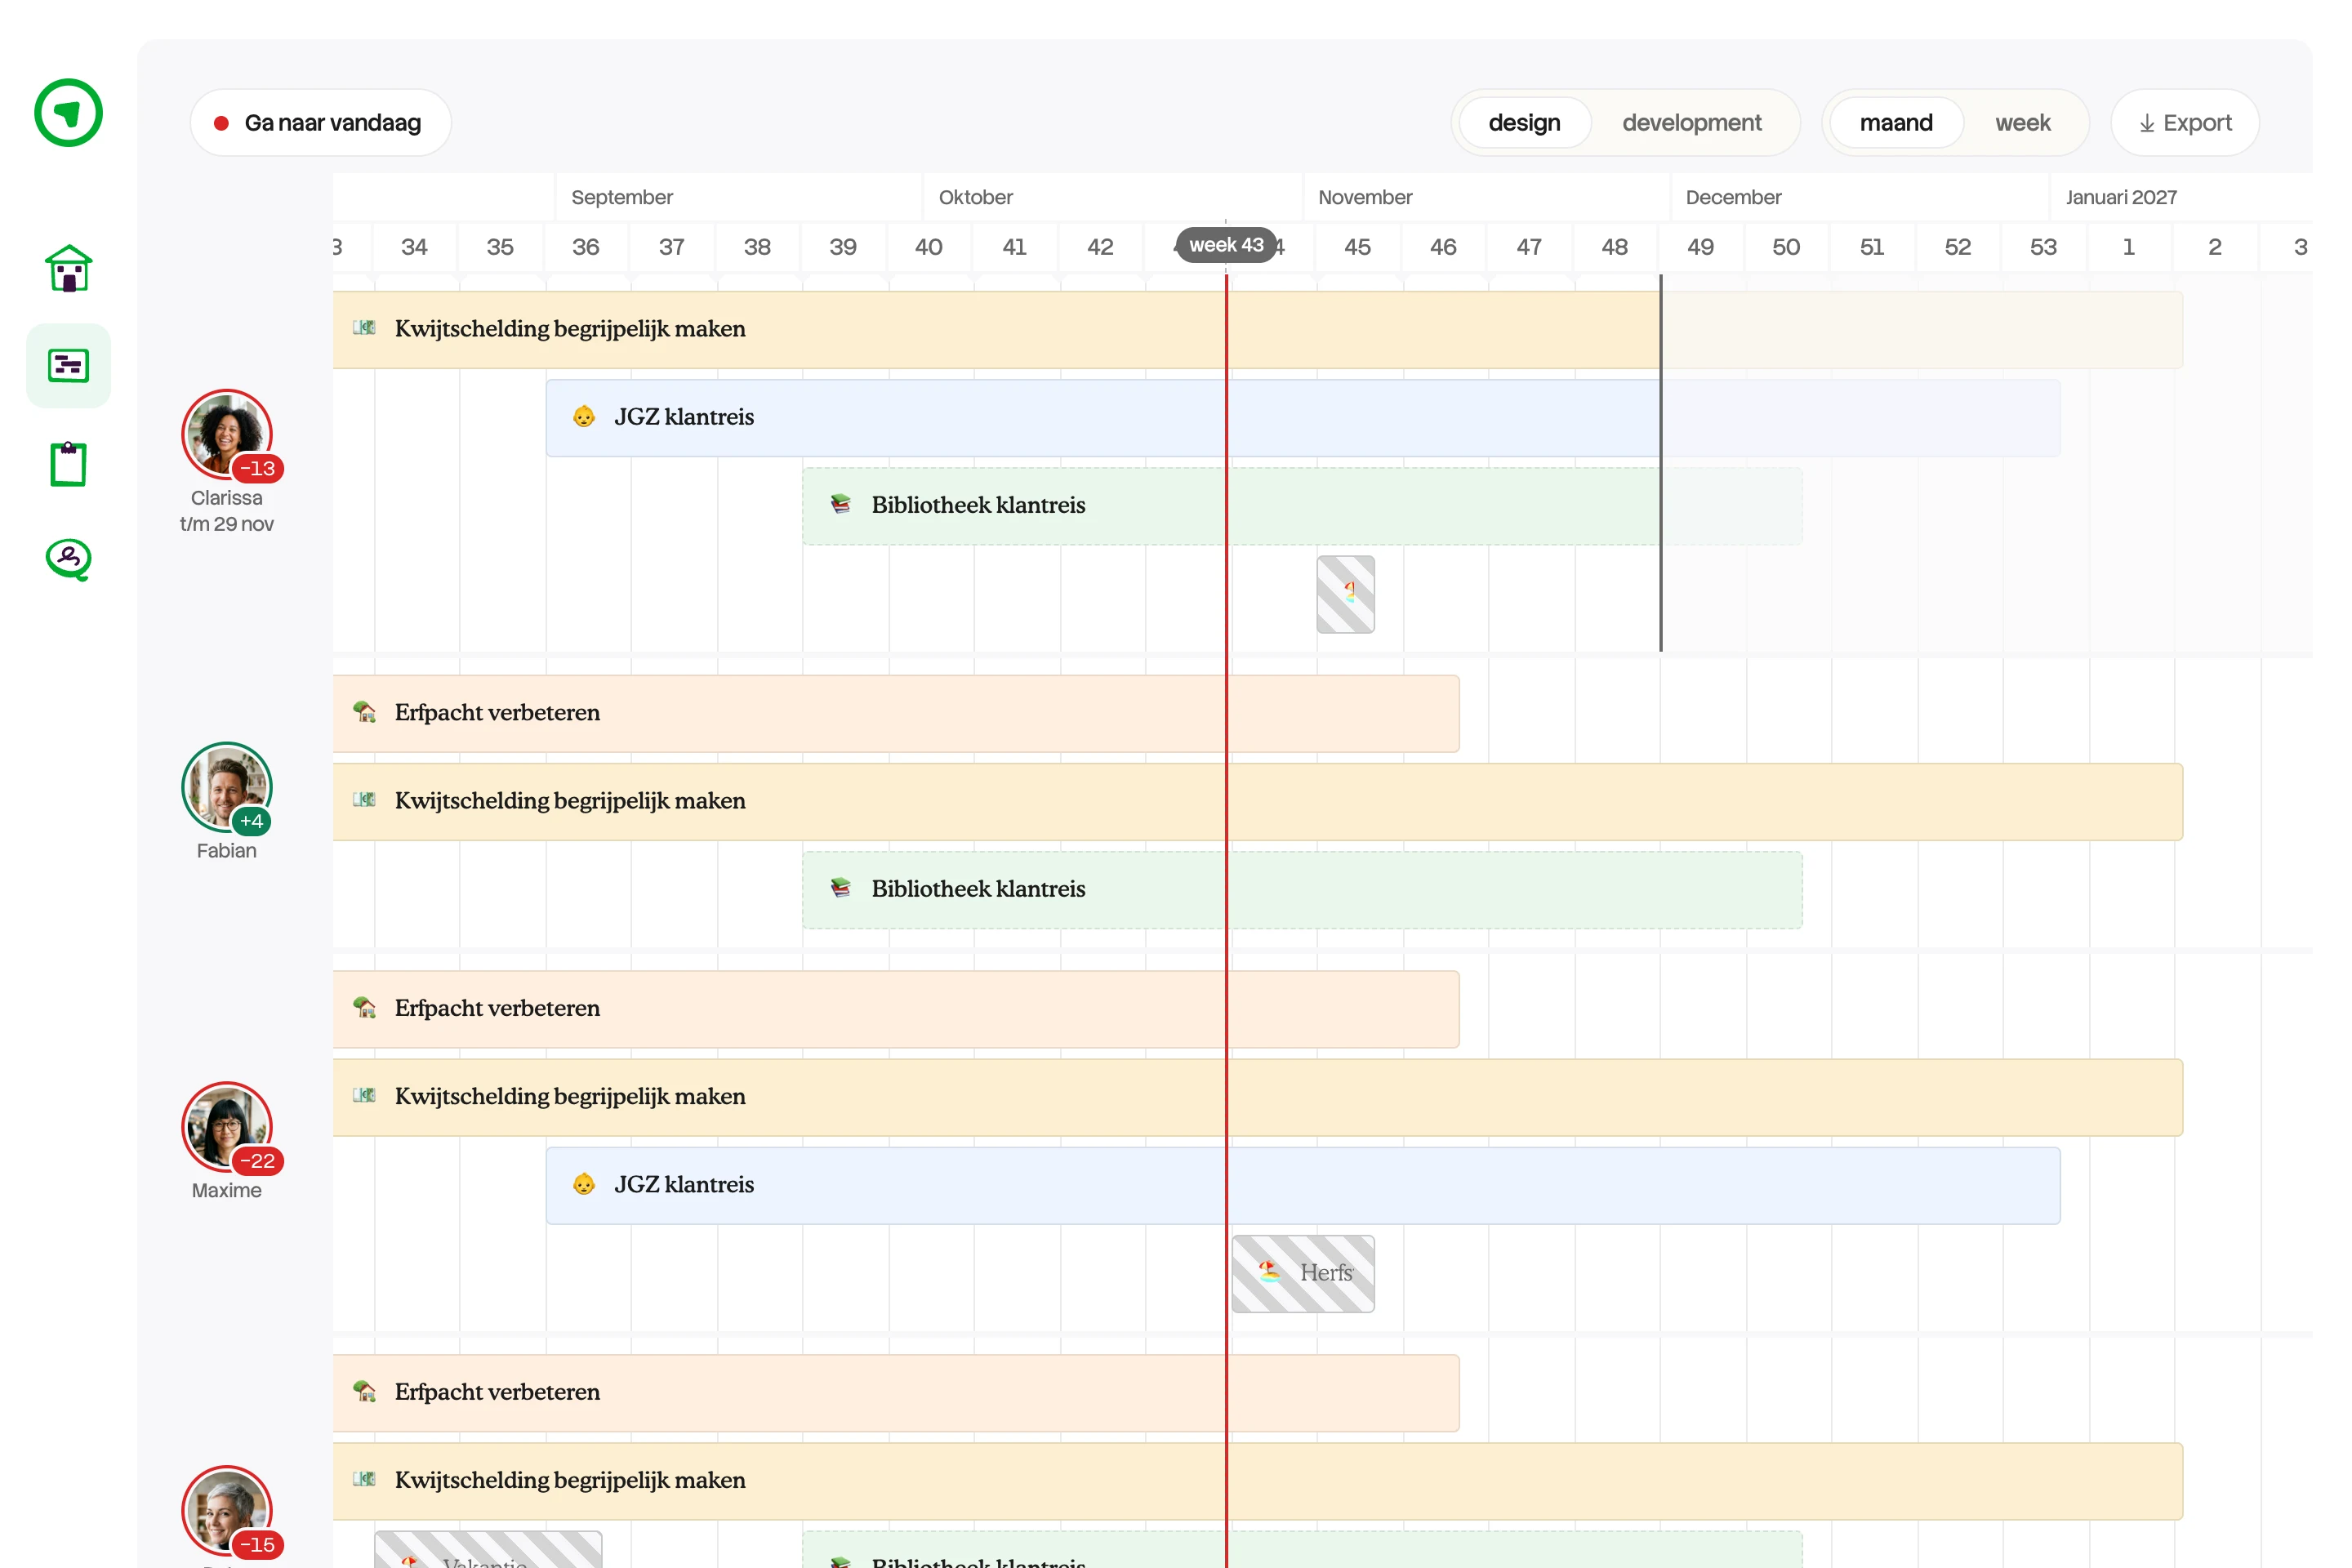Open the bottom person's Erfpacht verbeteren bar
The width and height of the screenshot is (2352, 1568).
[x=895, y=1393]
